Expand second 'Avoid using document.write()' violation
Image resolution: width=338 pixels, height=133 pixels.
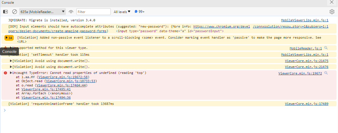click(x=11, y=67)
